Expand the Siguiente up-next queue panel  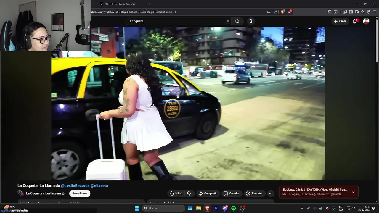[x=353, y=192]
